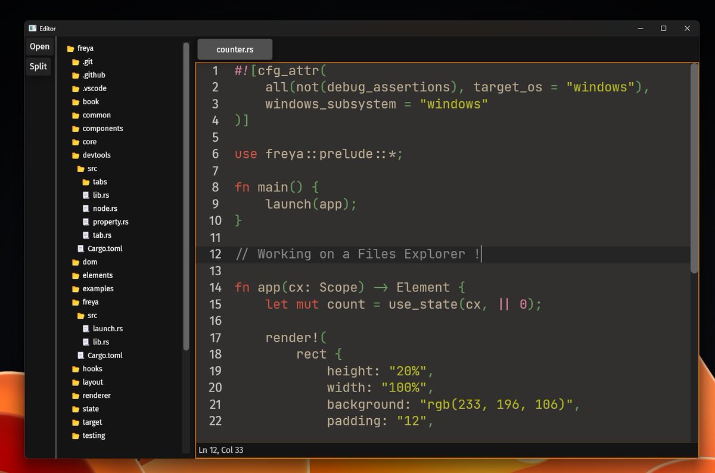715x473 pixels.
Task: Click the 'fn main() {' line
Action: 277,188
